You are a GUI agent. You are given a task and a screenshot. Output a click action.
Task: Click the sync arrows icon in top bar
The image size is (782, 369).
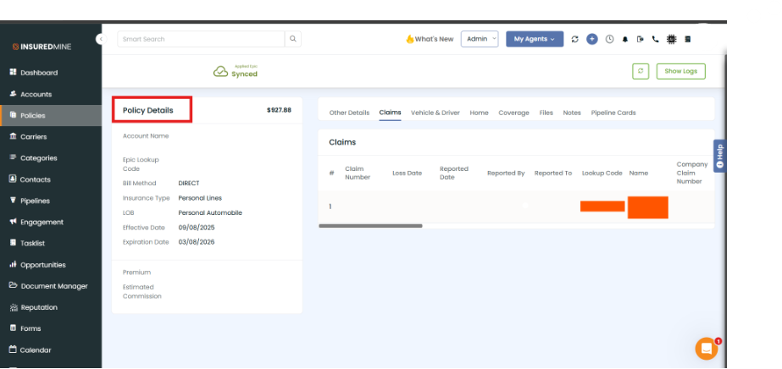[x=575, y=39]
